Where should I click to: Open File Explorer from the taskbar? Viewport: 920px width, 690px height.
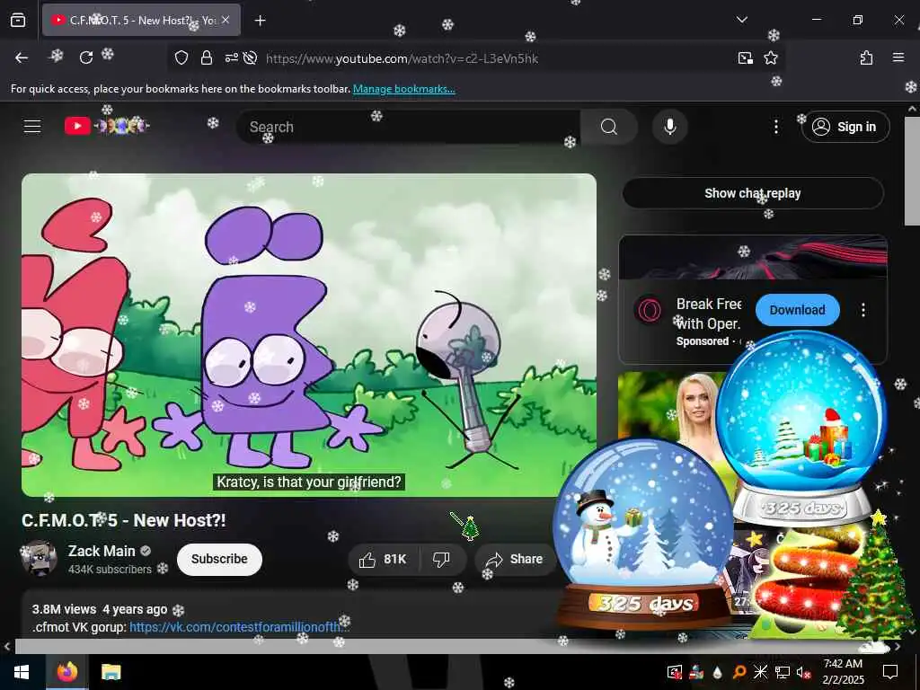pos(111,672)
